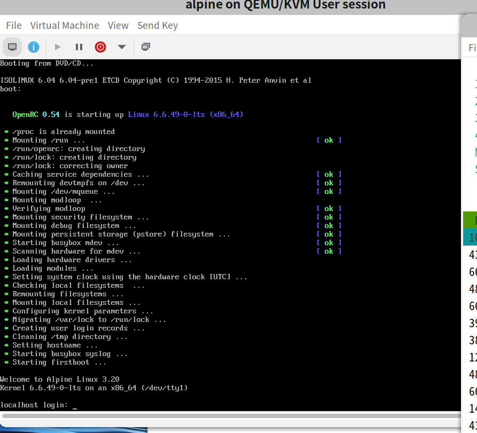Click 'Welcome to Alpine Linux 3.20' text
This screenshot has width=477, height=433.
click(60, 379)
